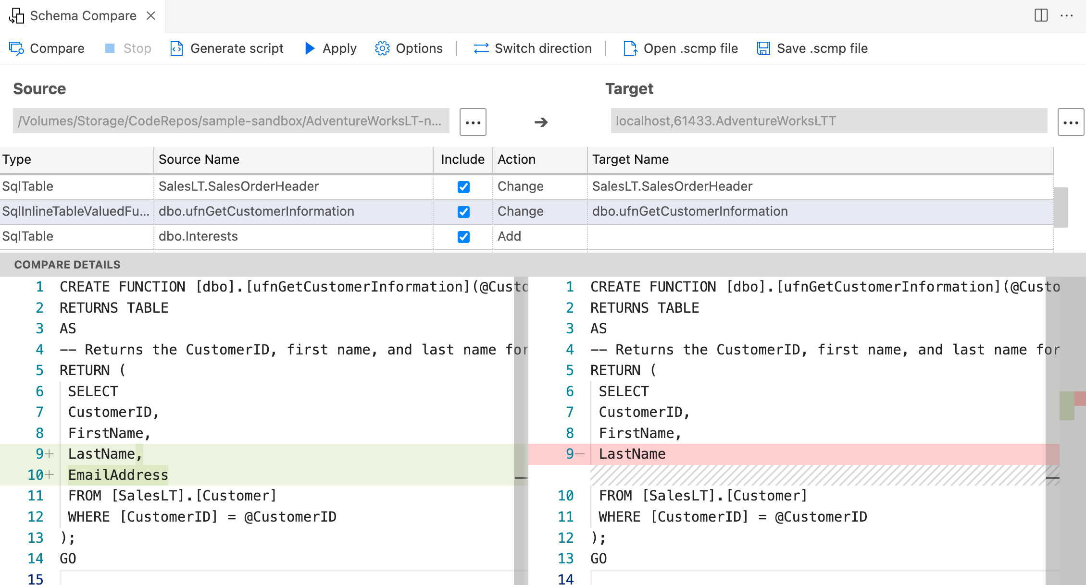Click Open .scmp file icon
The height and width of the screenshot is (585, 1086).
pos(628,48)
